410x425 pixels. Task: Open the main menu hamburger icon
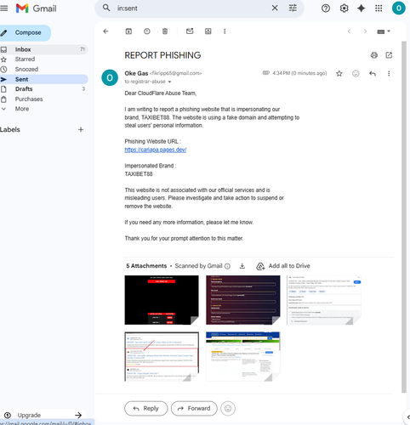pyautogui.click(x=4, y=8)
